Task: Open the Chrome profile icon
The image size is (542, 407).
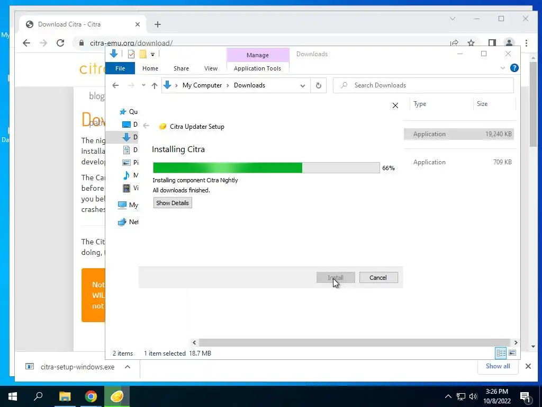Action: click(x=509, y=43)
